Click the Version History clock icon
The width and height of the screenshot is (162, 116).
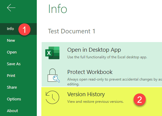(52, 97)
